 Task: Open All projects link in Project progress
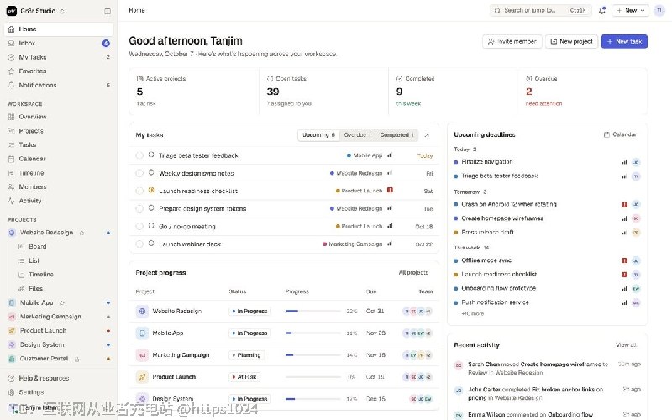pos(413,272)
